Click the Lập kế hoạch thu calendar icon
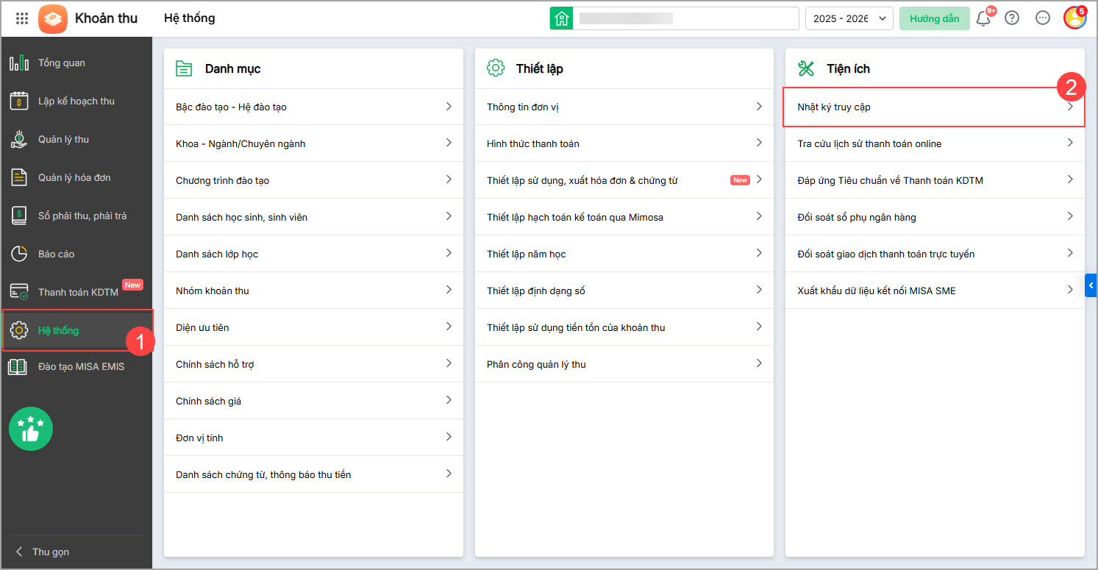 18,101
